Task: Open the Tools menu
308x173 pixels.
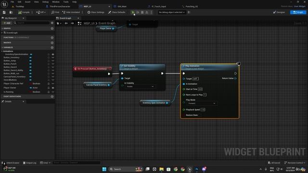Action: point(66,2)
